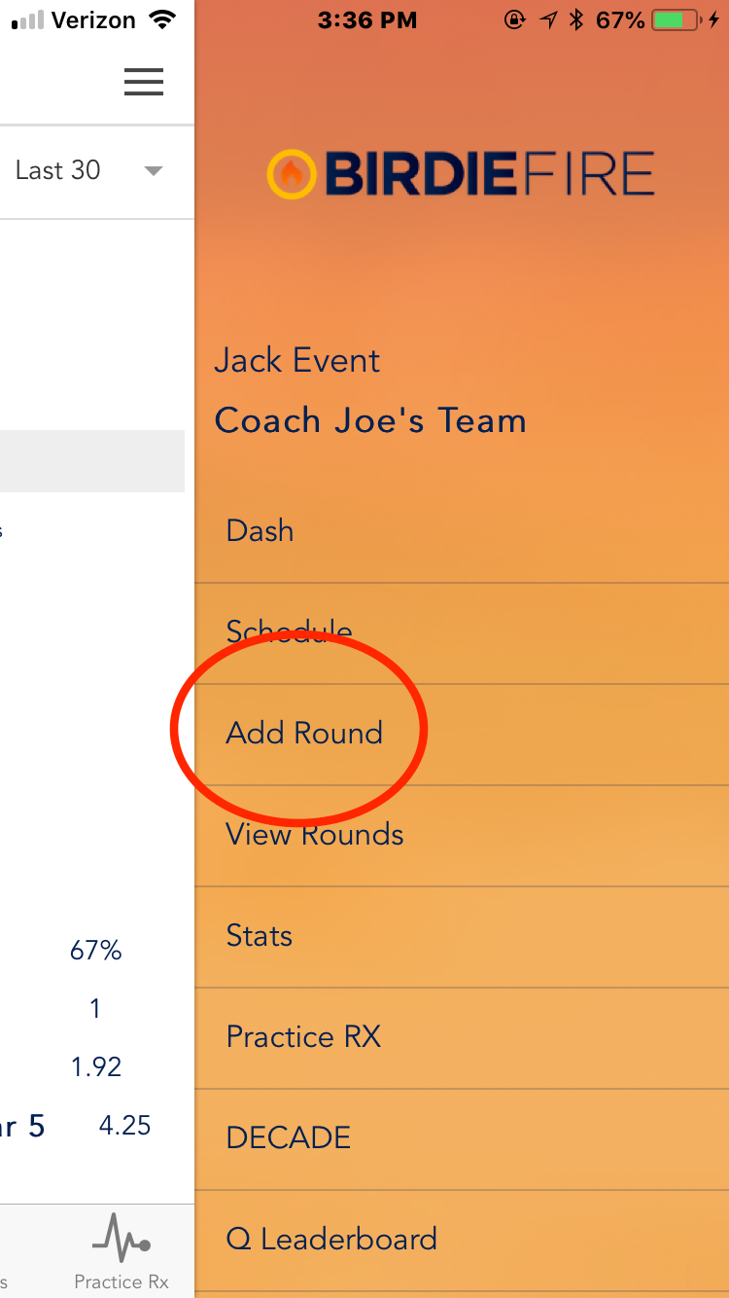The image size is (729, 1298).
Task: Tap the location arrow status icon
Action: click(x=548, y=19)
